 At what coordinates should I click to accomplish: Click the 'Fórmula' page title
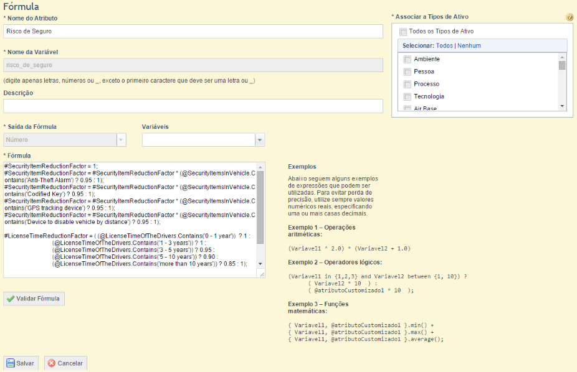pyautogui.click(x=21, y=7)
